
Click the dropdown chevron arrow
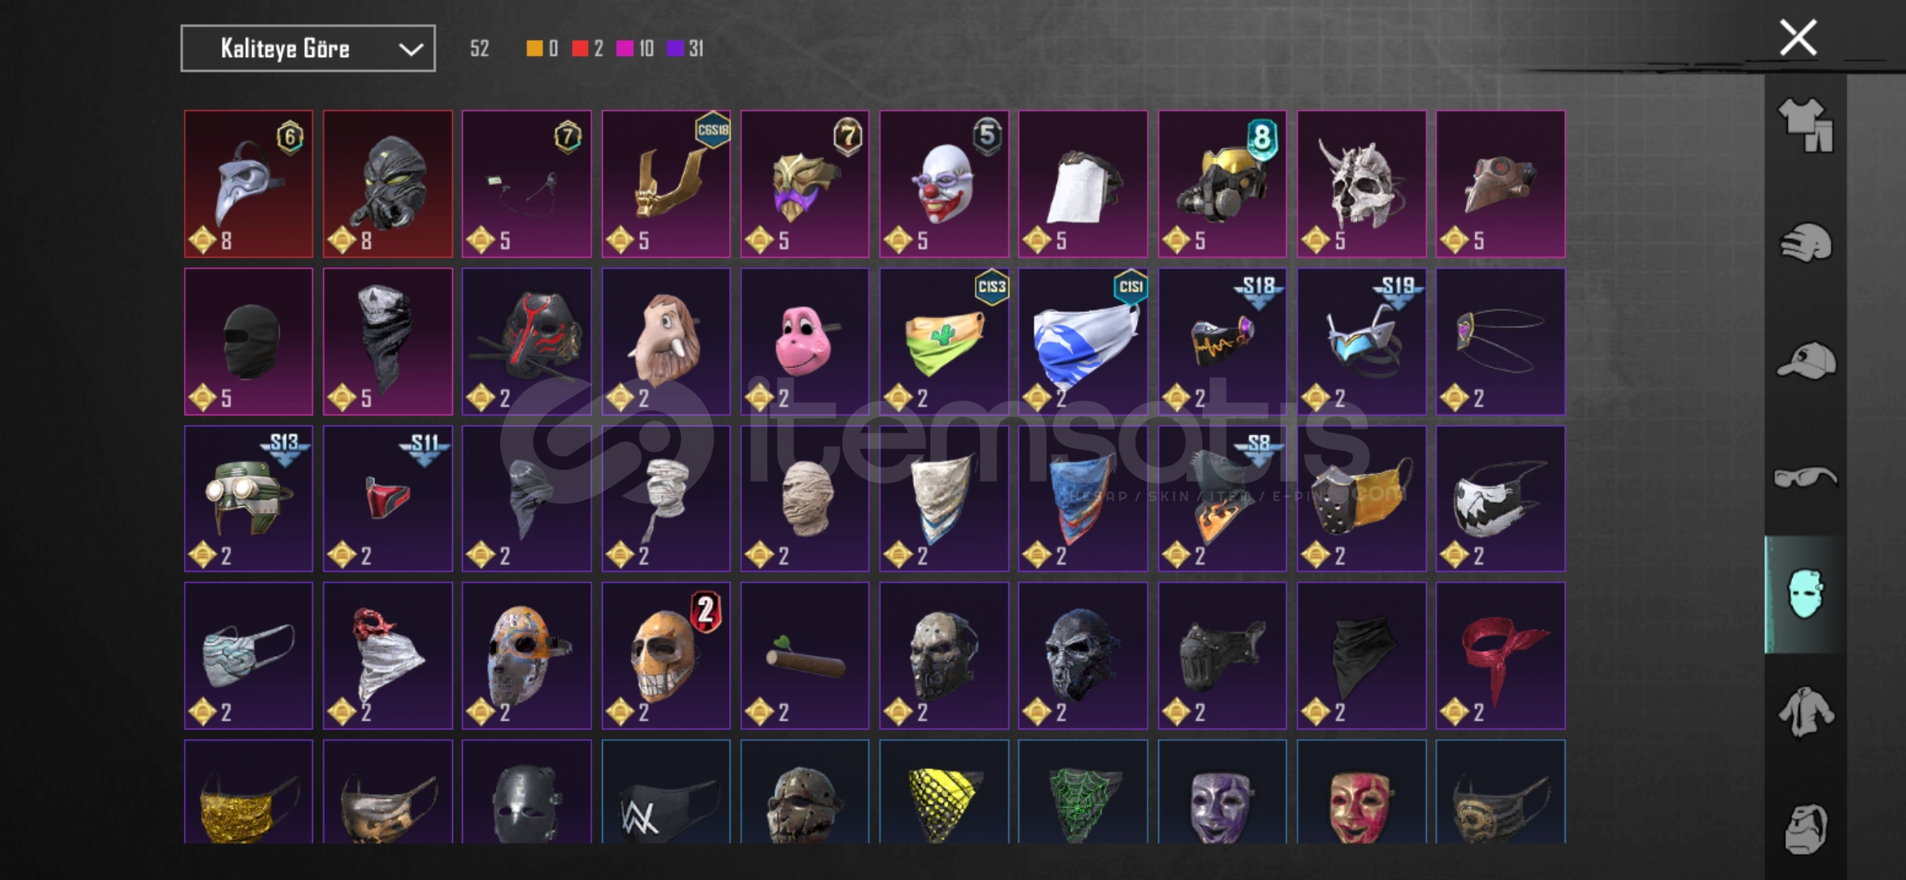[411, 49]
